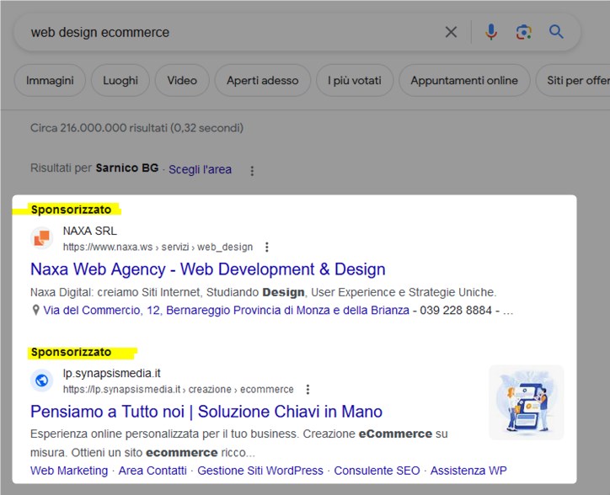The width and height of the screenshot is (610, 495).
Task: Open three-dot menu beside naxa.ws URL
Action: pyautogui.click(x=267, y=247)
